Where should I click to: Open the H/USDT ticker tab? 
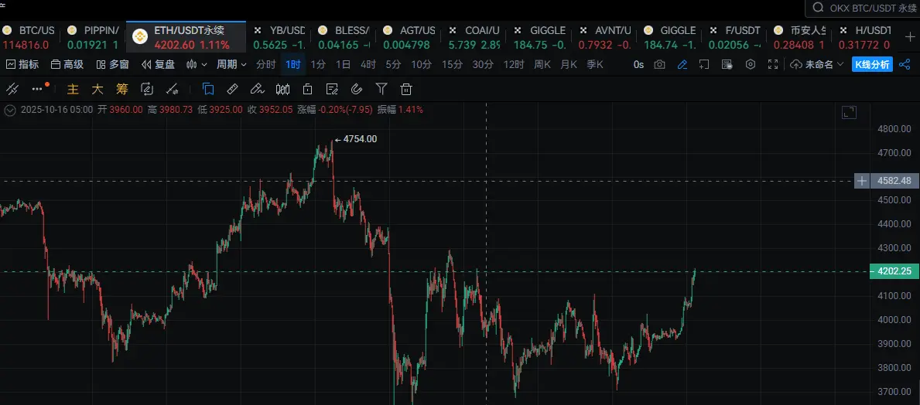point(866,38)
